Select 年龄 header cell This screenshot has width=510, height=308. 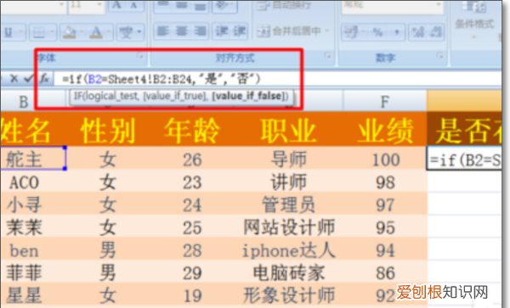[x=191, y=131]
